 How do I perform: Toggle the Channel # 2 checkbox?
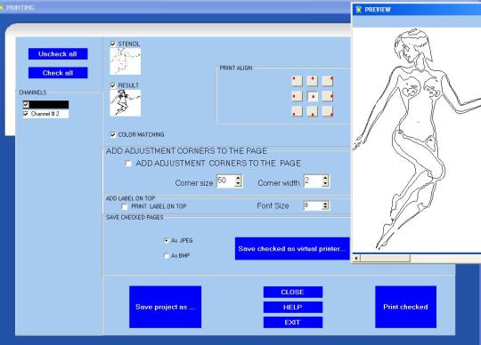pos(26,114)
